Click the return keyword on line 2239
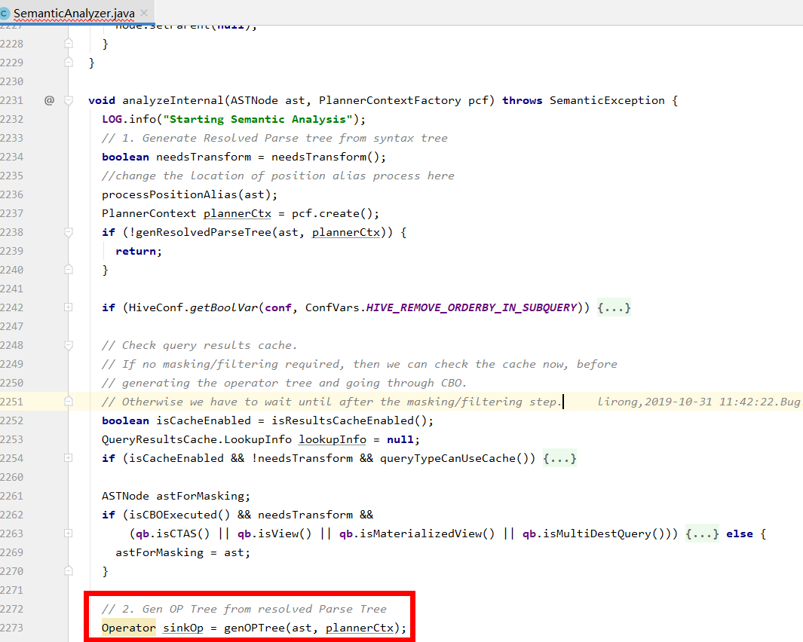The width and height of the screenshot is (803, 642). point(135,252)
